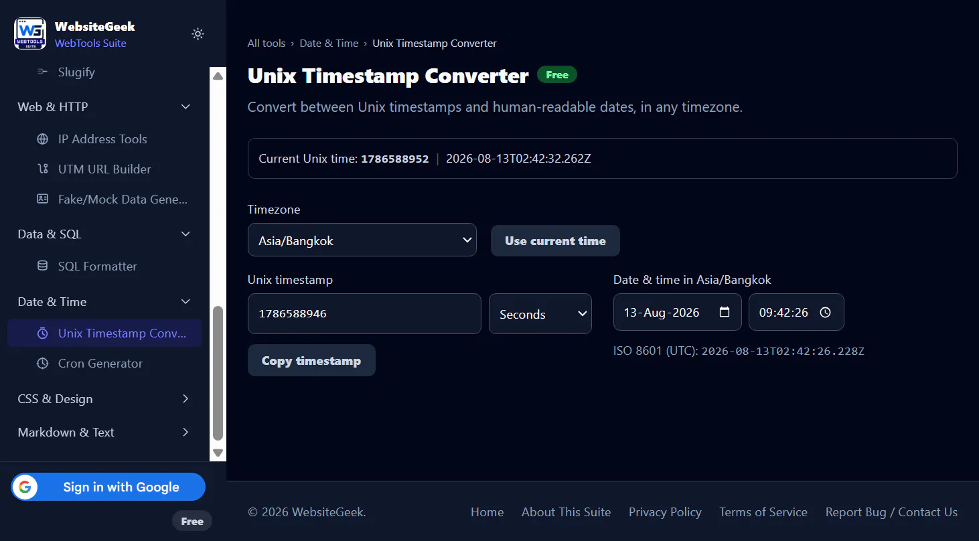Click the current time 2026-08-13T02:42:32.262Z text
Screen dimensions: 979x541
coord(518,159)
